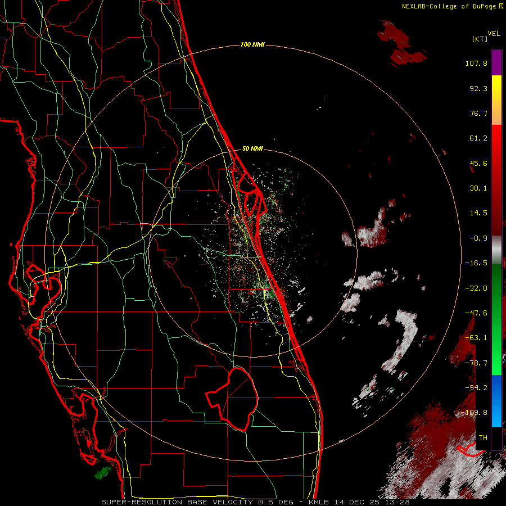Click the 50 NMI range ring label
Viewport: 506px width, 506px height.
click(x=252, y=148)
